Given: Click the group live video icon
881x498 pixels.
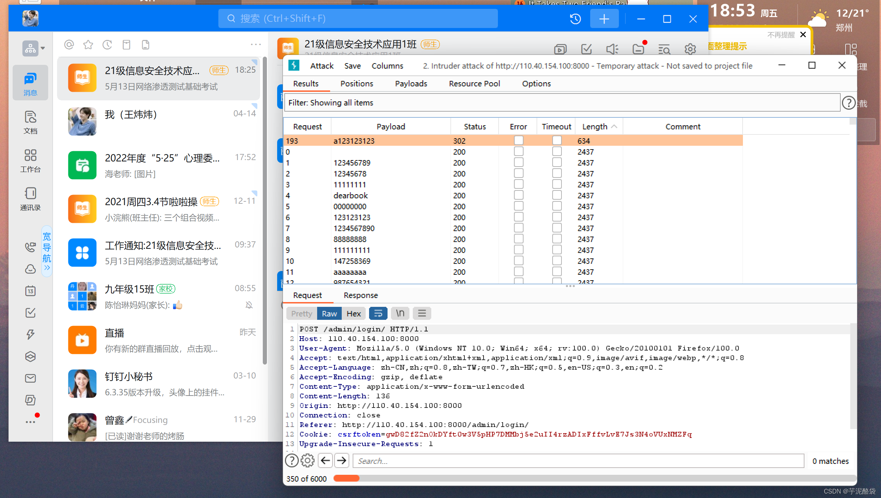Looking at the screenshot, I should coord(560,49).
